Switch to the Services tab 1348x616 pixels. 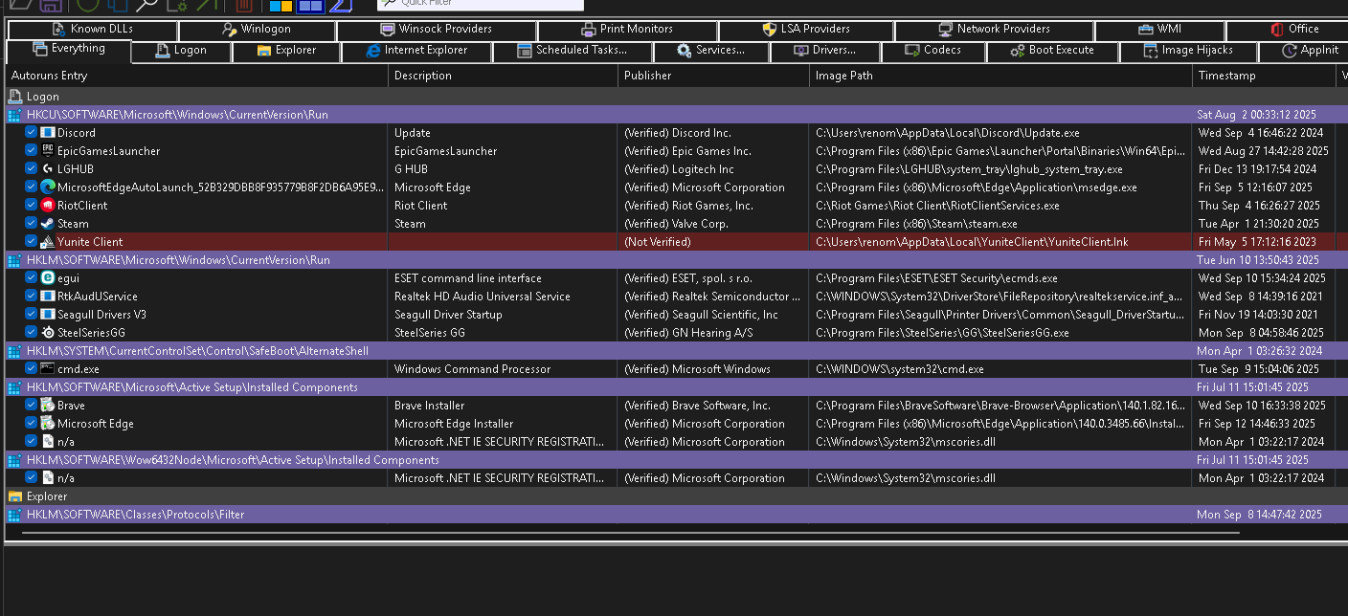[709, 51]
